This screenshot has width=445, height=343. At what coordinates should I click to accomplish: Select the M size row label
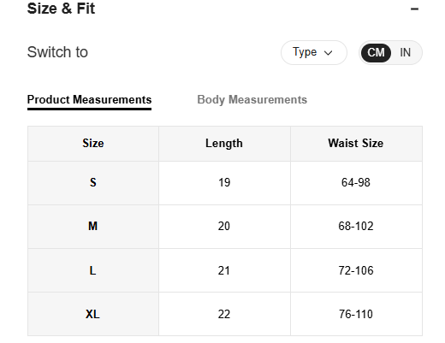pos(93,227)
